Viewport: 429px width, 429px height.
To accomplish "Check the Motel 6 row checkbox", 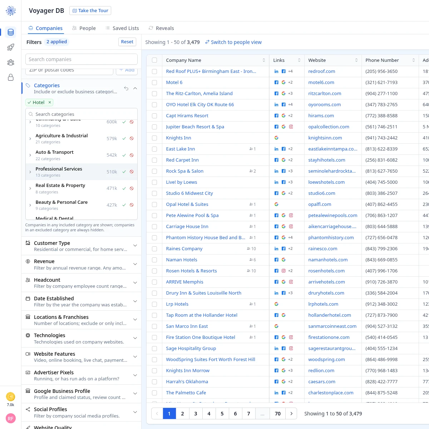I will coord(154,83).
